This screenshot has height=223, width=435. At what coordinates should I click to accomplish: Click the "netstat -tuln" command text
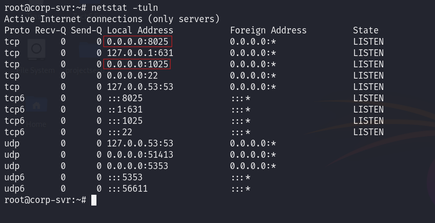pos(125,8)
